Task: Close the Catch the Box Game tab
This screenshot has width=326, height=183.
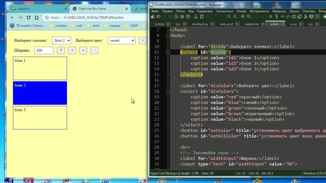Action: pos(127,9)
